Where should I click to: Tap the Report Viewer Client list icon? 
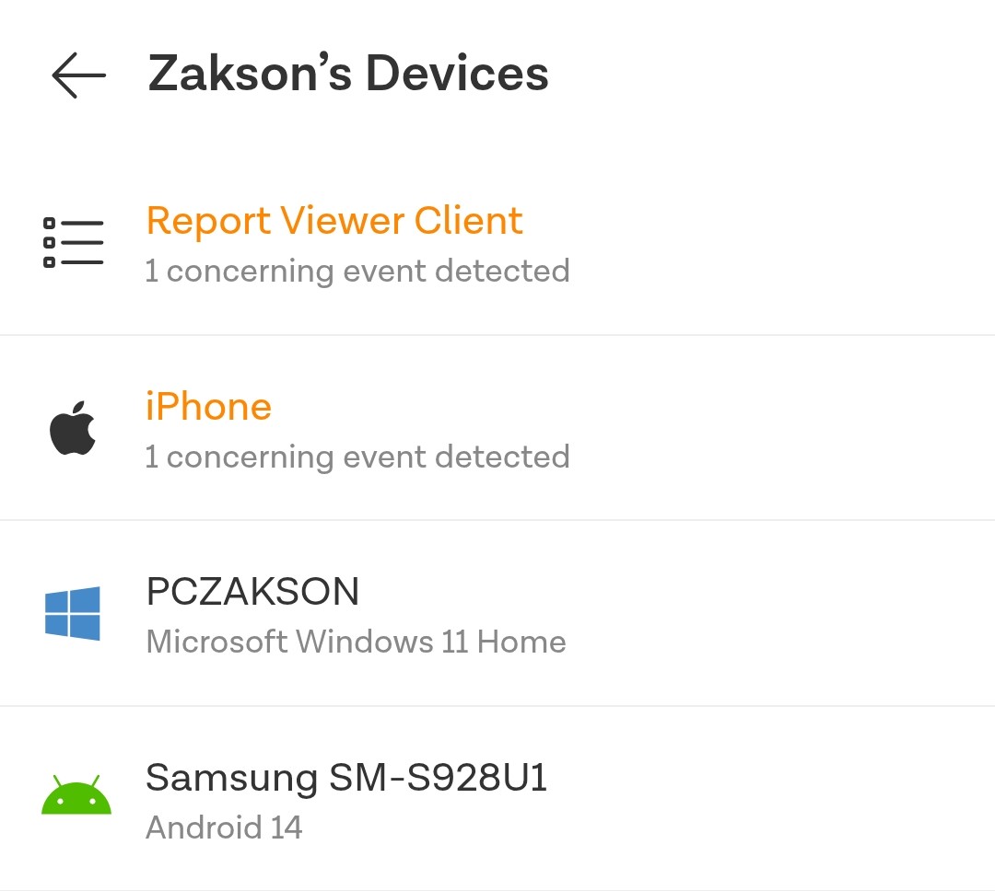pos(73,242)
